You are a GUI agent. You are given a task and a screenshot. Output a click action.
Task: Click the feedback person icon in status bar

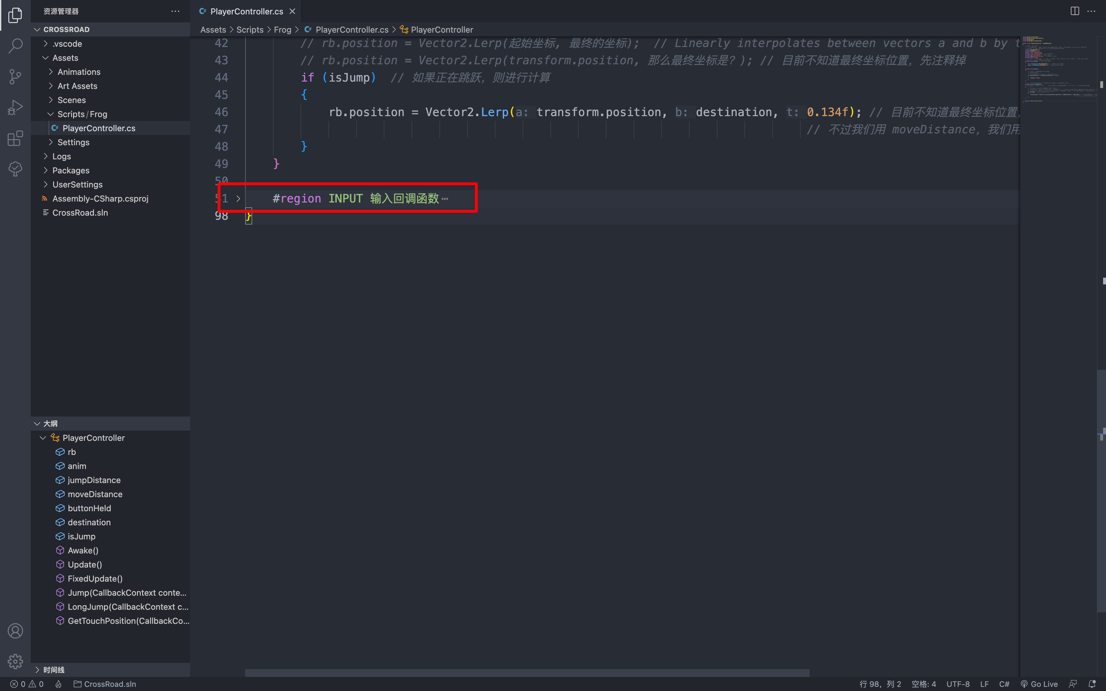(x=1073, y=684)
